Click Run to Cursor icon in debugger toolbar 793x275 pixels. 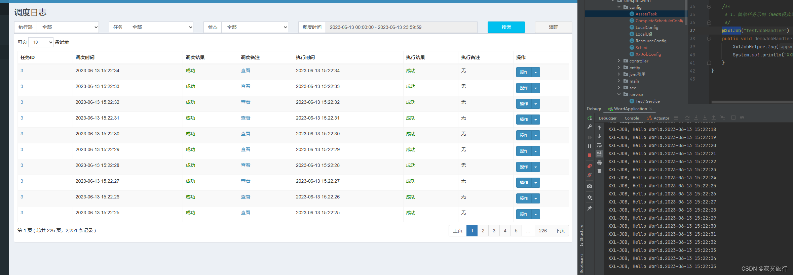[x=722, y=118]
